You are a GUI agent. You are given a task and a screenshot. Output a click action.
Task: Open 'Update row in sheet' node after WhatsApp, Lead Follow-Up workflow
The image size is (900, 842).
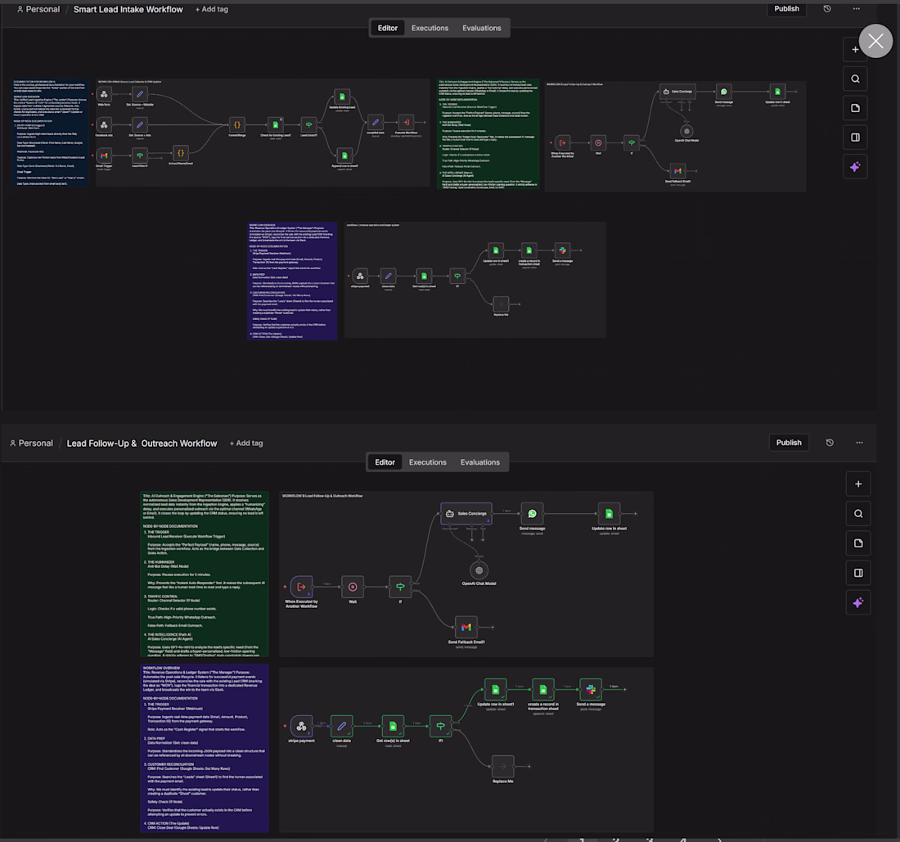tap(609, 514)
